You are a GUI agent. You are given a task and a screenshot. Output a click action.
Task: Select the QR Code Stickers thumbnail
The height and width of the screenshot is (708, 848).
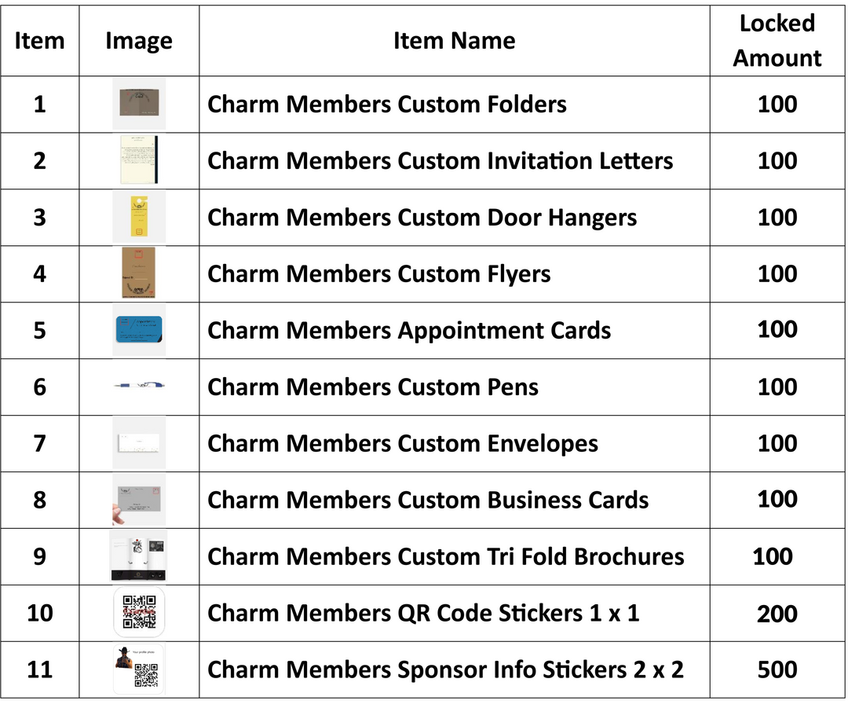[x=139, y=612]
